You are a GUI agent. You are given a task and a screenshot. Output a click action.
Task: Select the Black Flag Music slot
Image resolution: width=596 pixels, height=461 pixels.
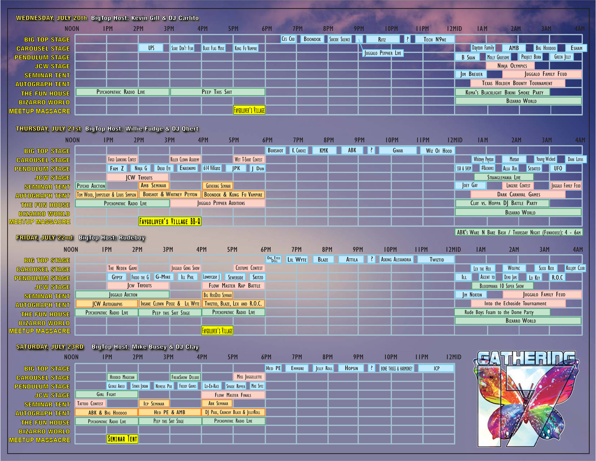pos(213,48)
